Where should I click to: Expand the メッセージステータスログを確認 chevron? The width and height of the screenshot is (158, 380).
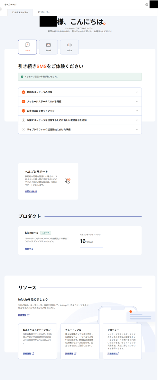tap(137, 102)
